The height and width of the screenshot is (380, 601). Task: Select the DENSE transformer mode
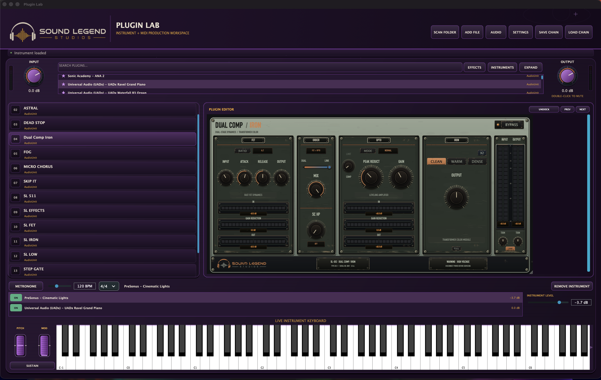pyautogui.click(x=477, y=161)
